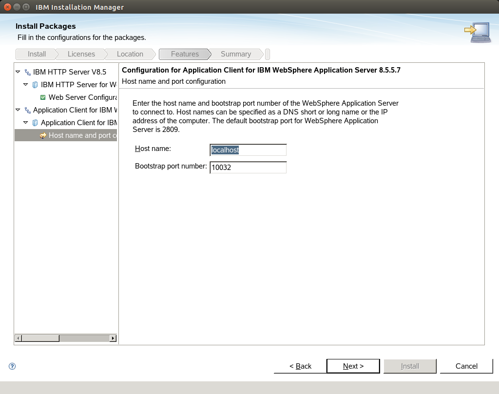
Task: Collapse the IBM HTTP Server V8.5 tree node
Action: pyautogui.click(x=18, y=72)
